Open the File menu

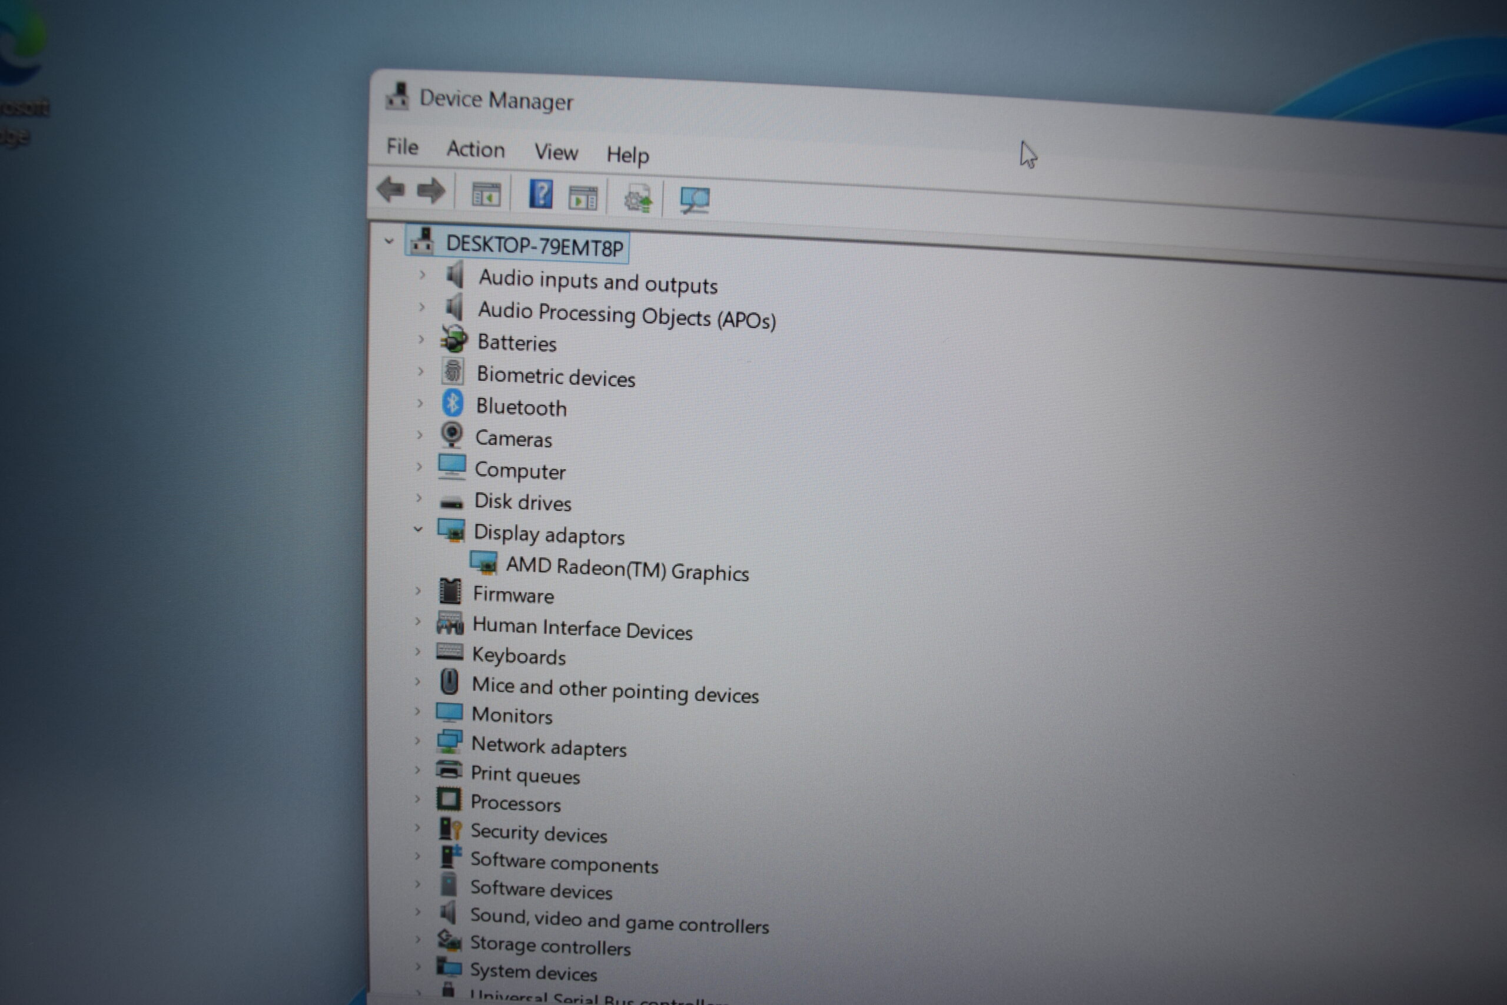click(403, 147)
